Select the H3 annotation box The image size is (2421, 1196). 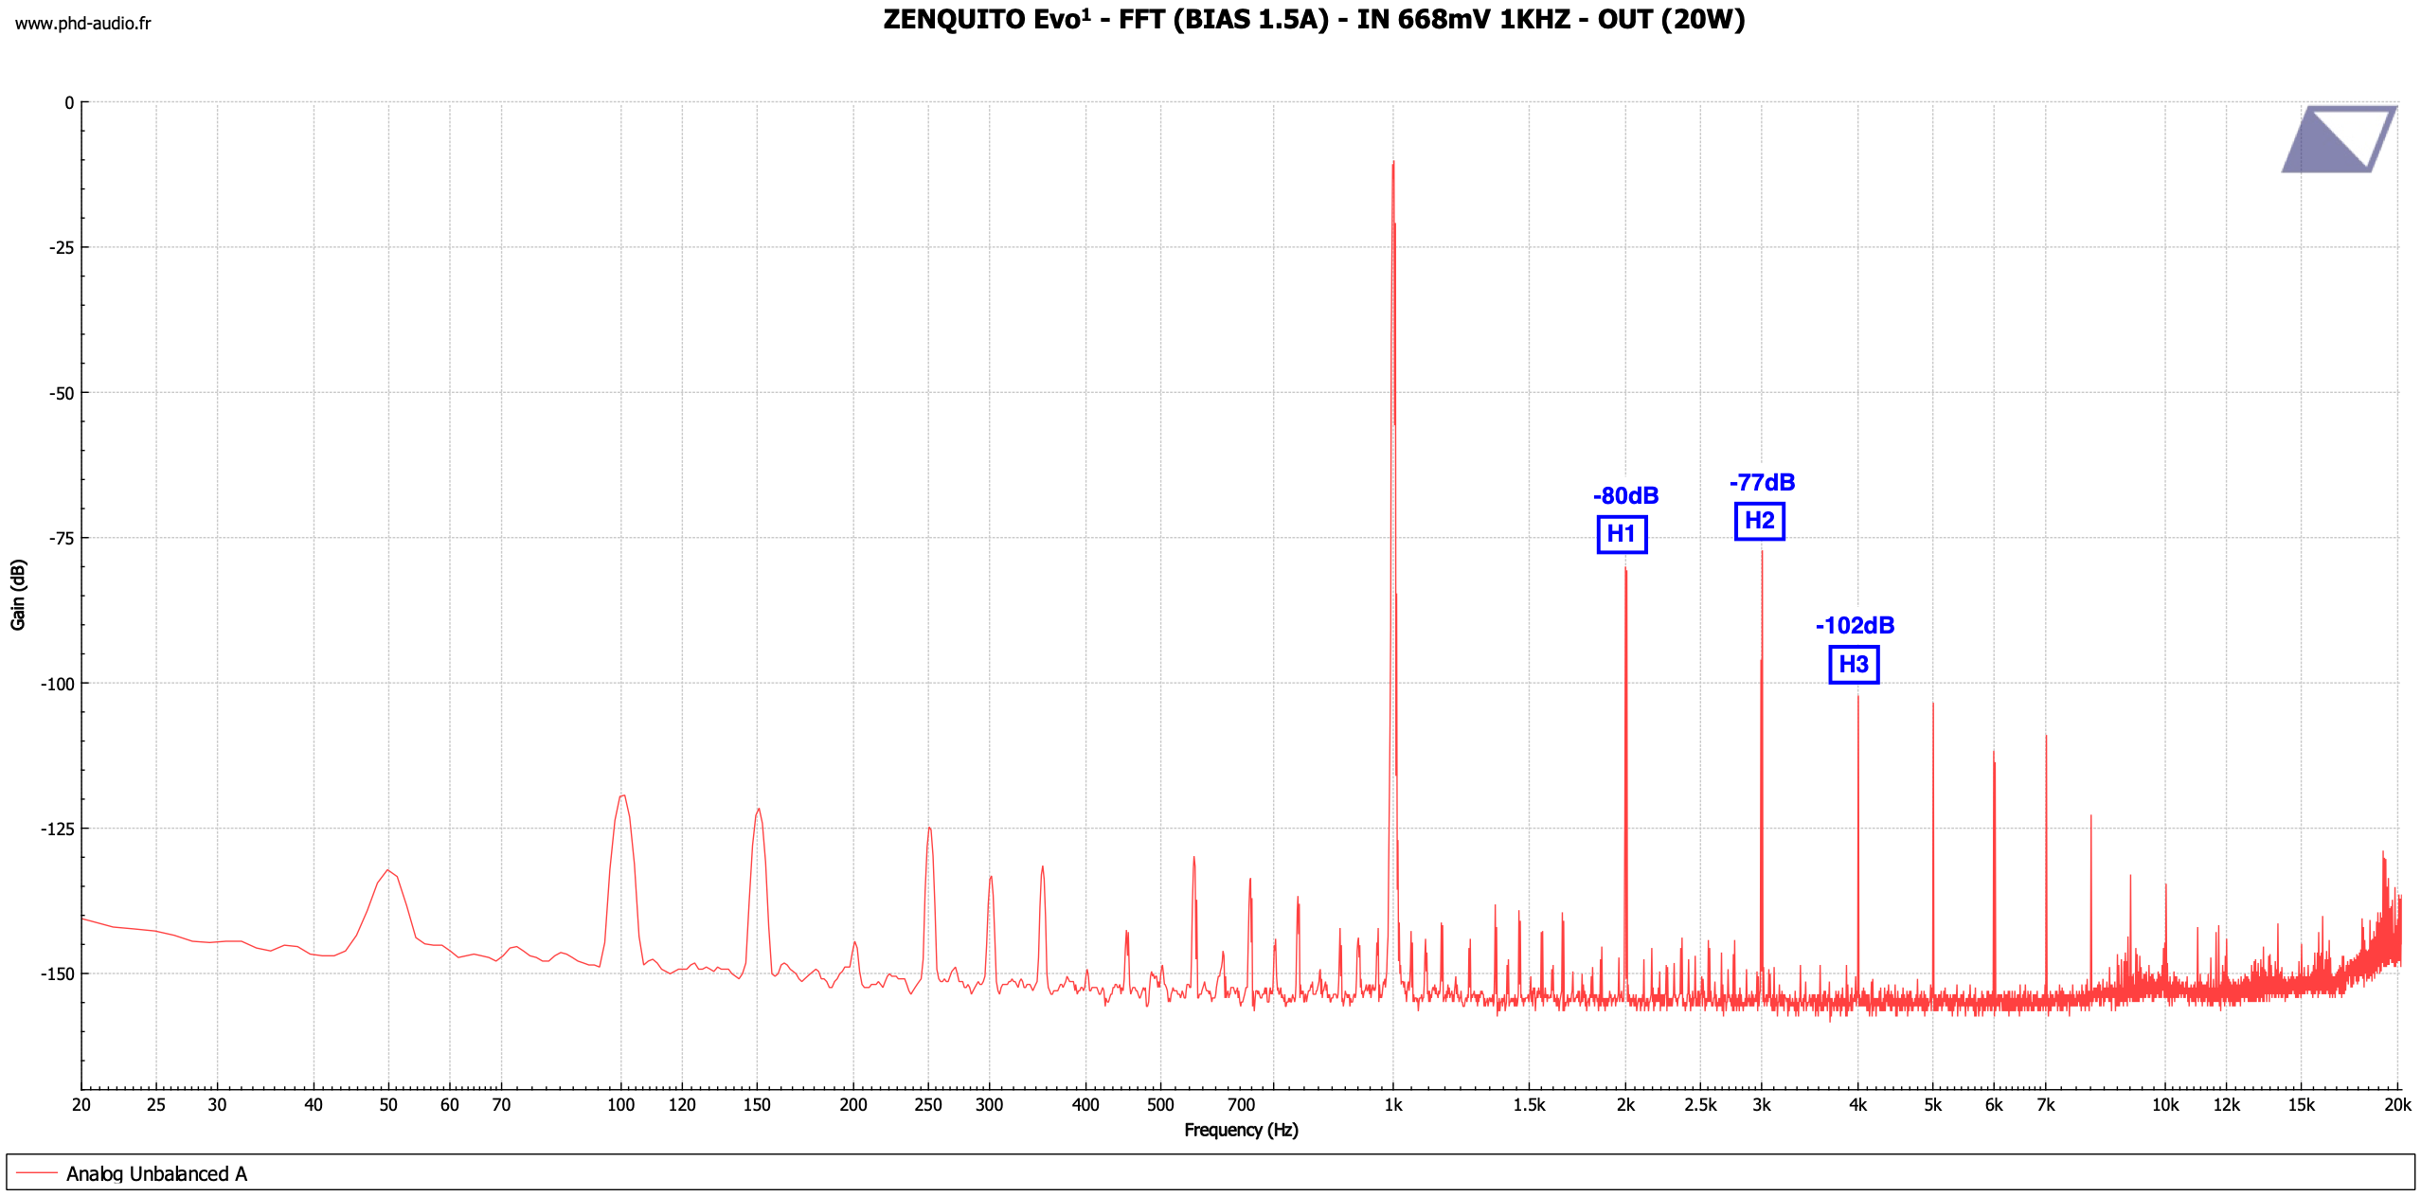[x=1854, y=665]
